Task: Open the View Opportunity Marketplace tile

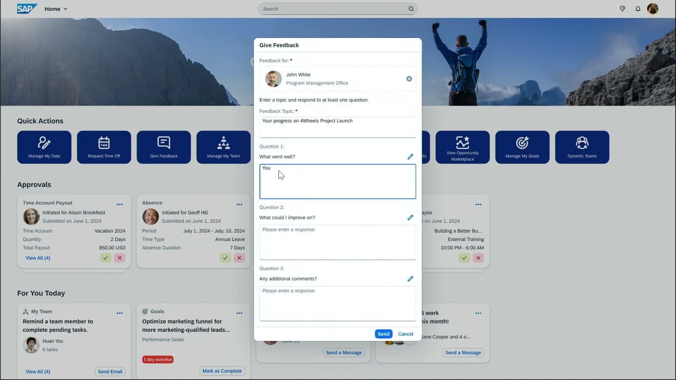Action: [463, 147]
